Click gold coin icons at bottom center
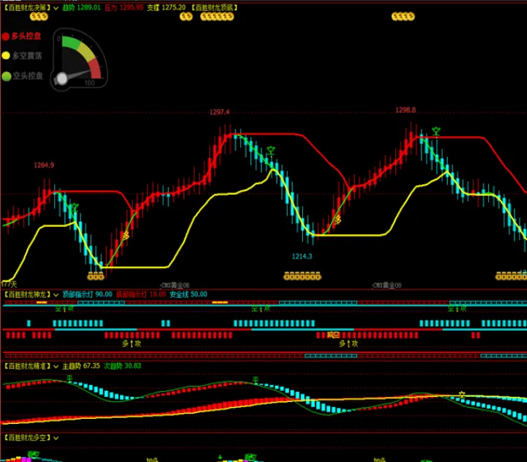The image size is (527, 462). 303,277
